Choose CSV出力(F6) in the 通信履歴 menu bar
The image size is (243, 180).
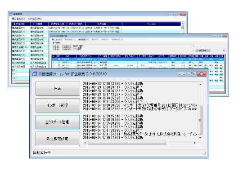pyautogui.click(x=35, y=19)
